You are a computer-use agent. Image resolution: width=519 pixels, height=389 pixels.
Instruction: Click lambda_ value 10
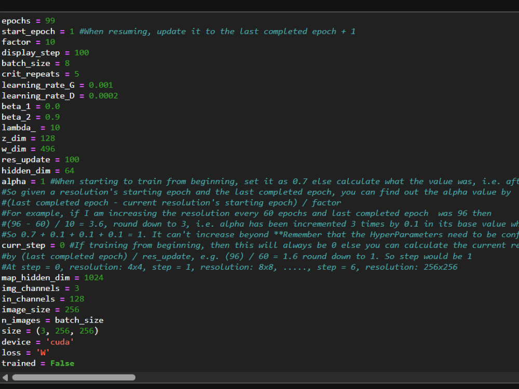click(x=55, y=128)
